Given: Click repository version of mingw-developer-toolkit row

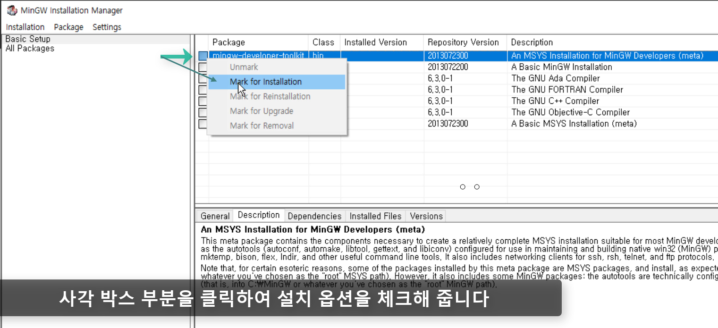Looking at the screenshot, I should coord(448,56).
